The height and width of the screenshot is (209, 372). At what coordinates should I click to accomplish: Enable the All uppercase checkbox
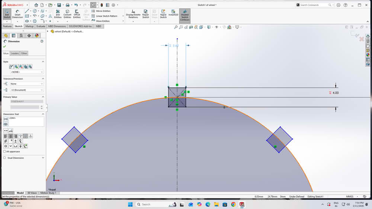(x=4, y=151)
